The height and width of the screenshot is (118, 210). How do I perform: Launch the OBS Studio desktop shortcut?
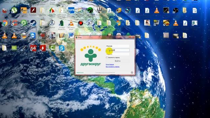click(x=176, y=10)
